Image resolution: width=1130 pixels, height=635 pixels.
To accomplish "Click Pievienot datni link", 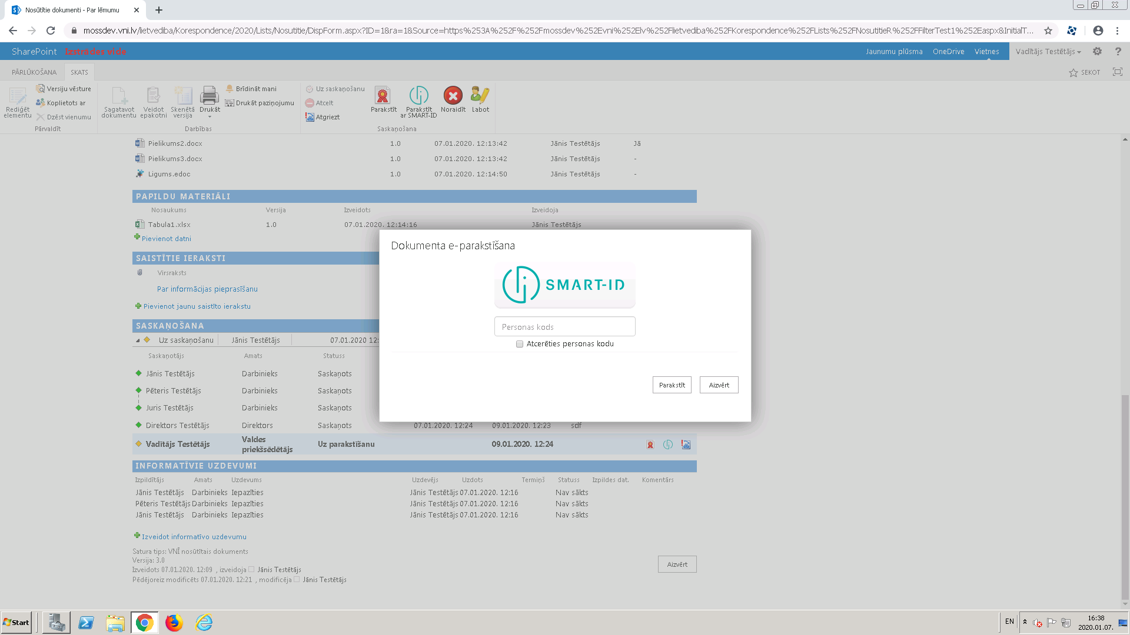I will pyautogui.click(x=166, y=239).
